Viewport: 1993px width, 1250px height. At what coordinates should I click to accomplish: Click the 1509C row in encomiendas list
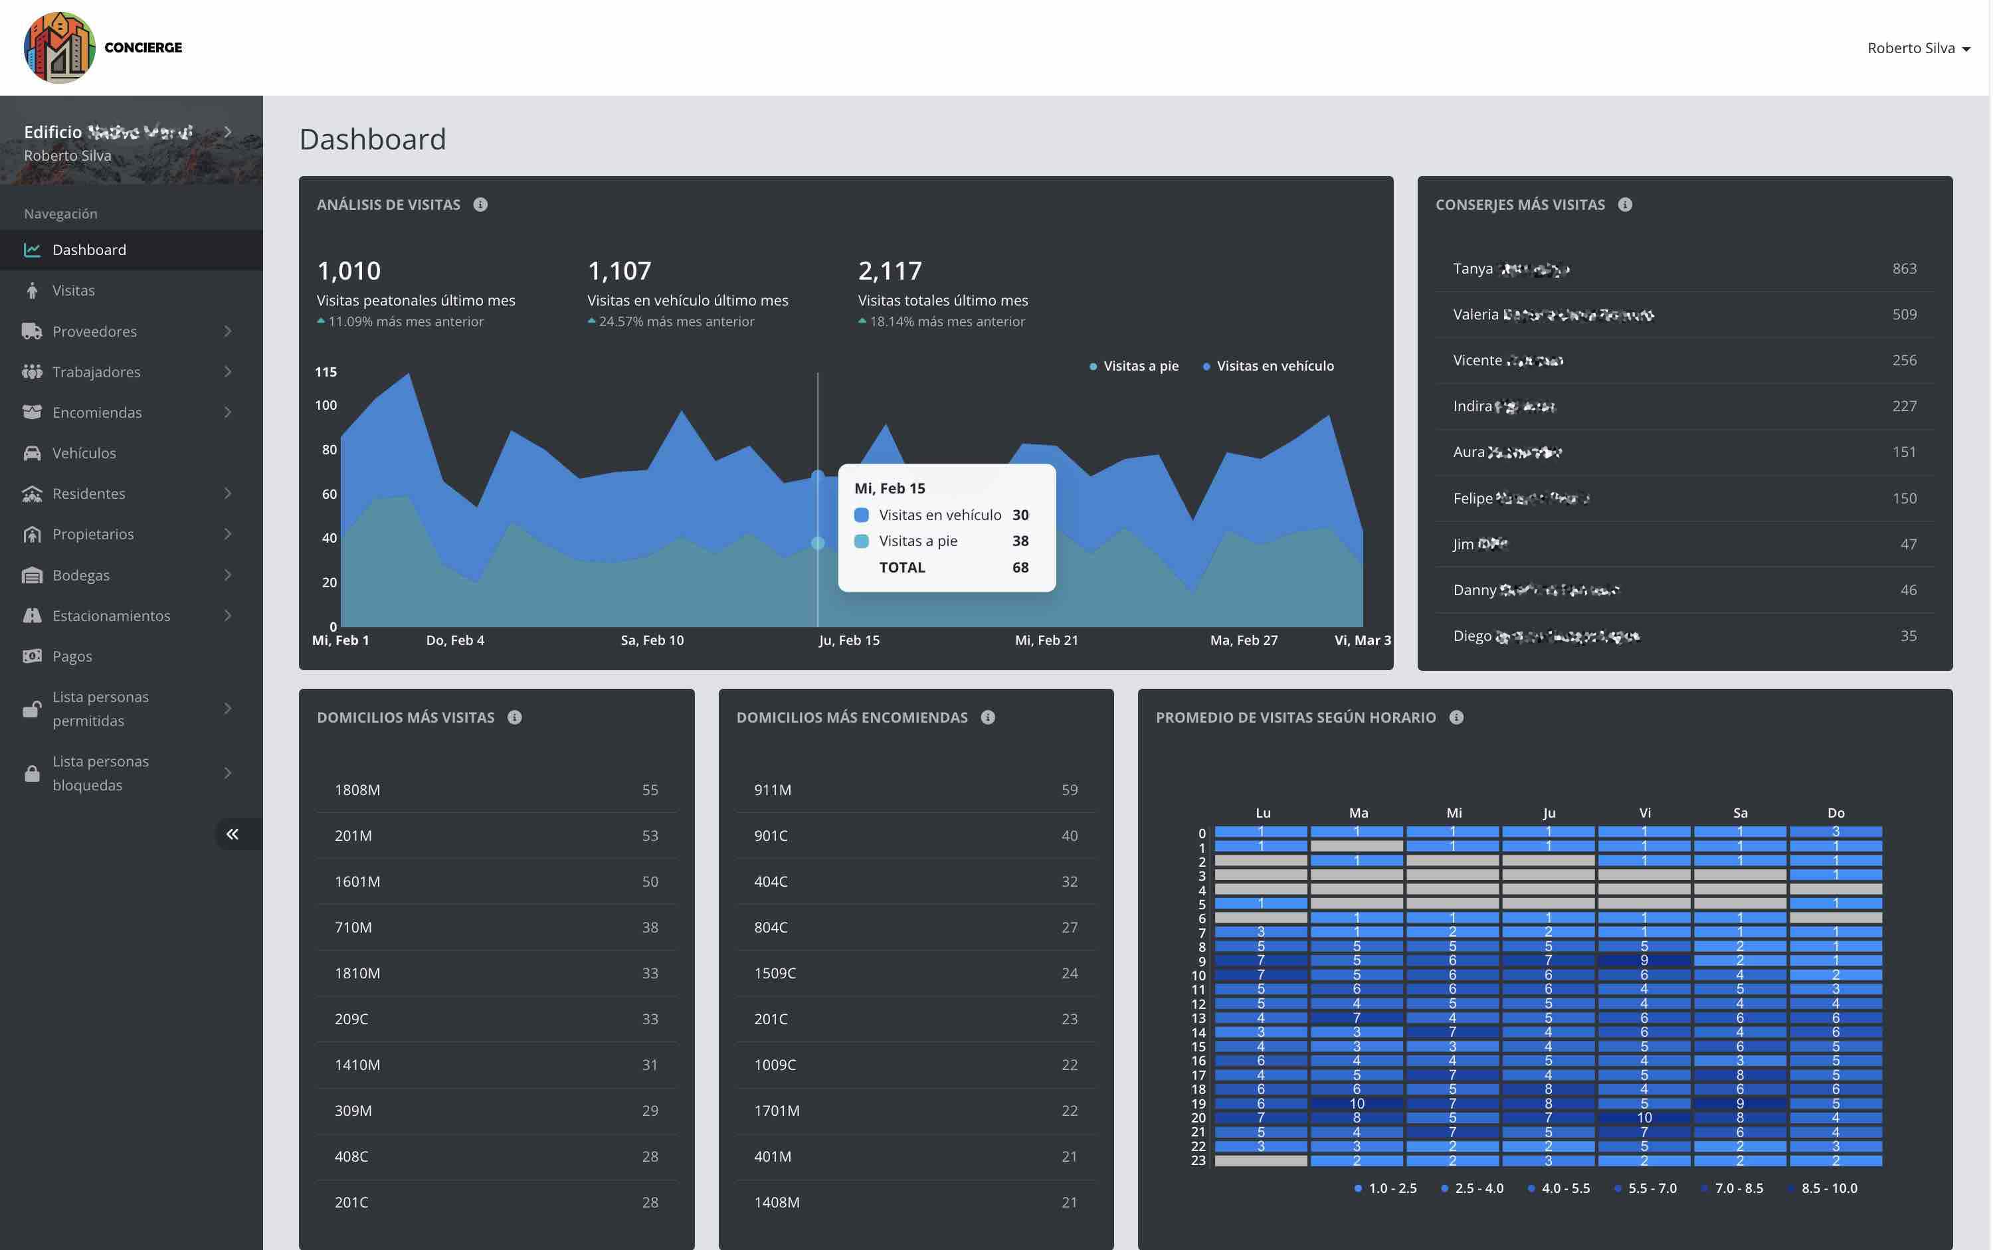(x=915, y=973)
